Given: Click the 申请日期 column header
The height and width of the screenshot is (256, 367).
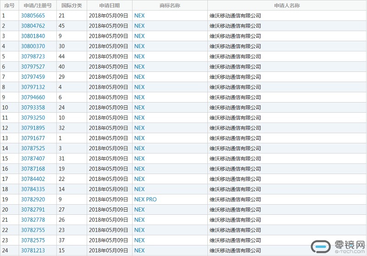Looking at the screenshot, I should point(110,5).
